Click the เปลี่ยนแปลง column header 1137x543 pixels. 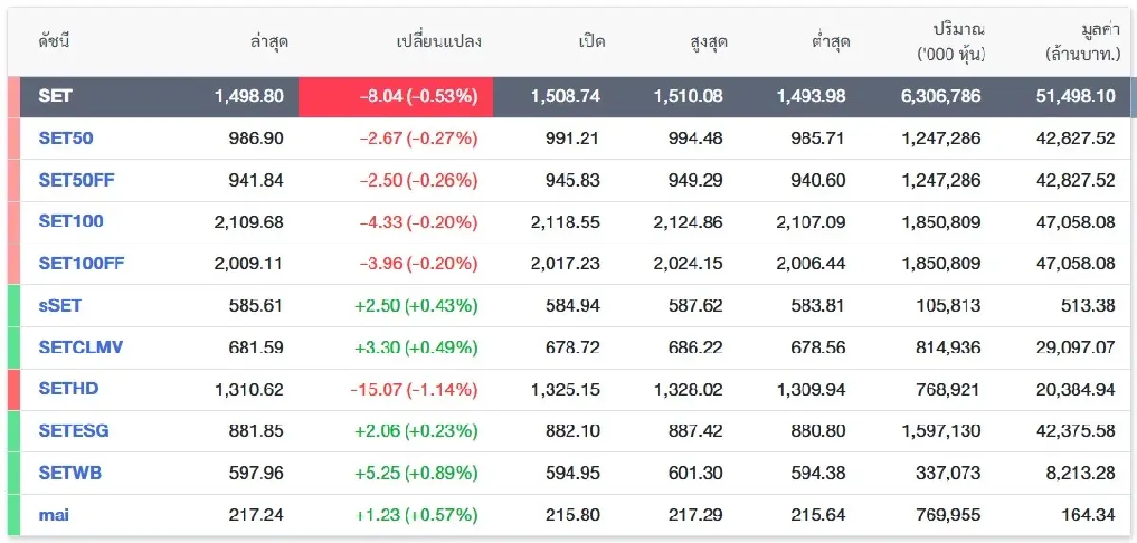[x=439, y=42]
